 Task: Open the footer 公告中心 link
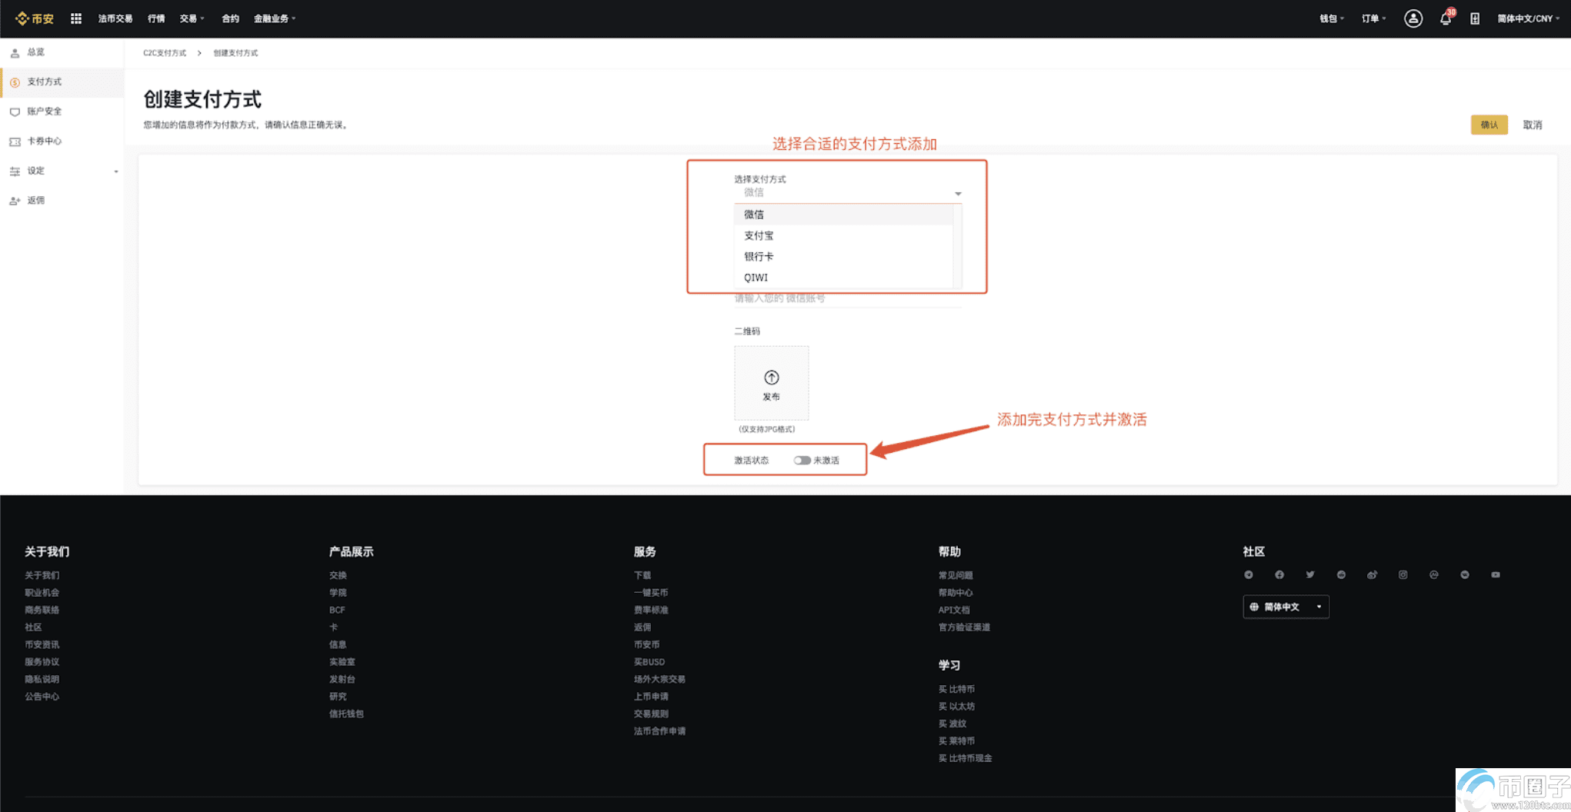pos(42,697)
